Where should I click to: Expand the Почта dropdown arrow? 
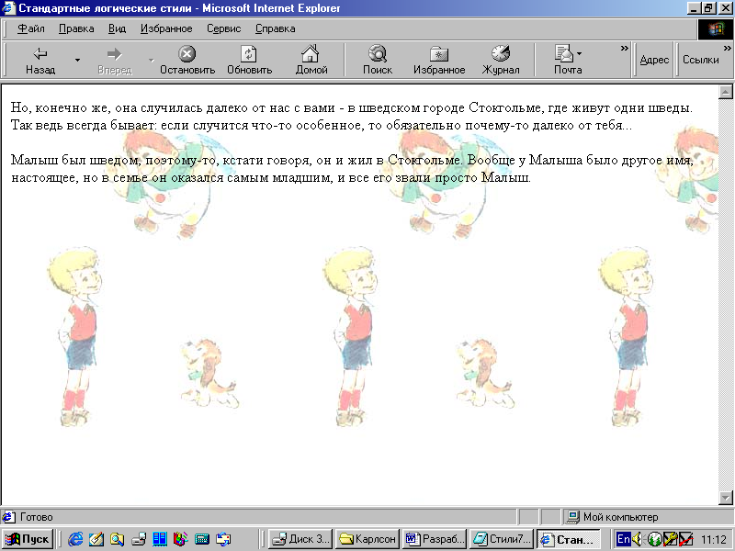580,54
